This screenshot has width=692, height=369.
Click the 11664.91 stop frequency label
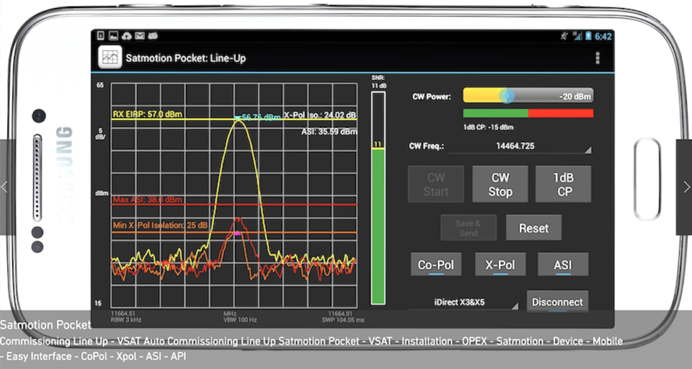[340, 314]
